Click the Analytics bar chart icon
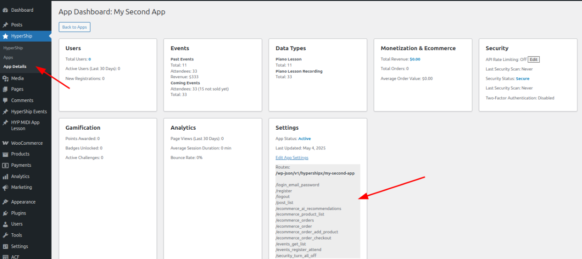Viewport: 582px width, 259px height. point(6,177)
